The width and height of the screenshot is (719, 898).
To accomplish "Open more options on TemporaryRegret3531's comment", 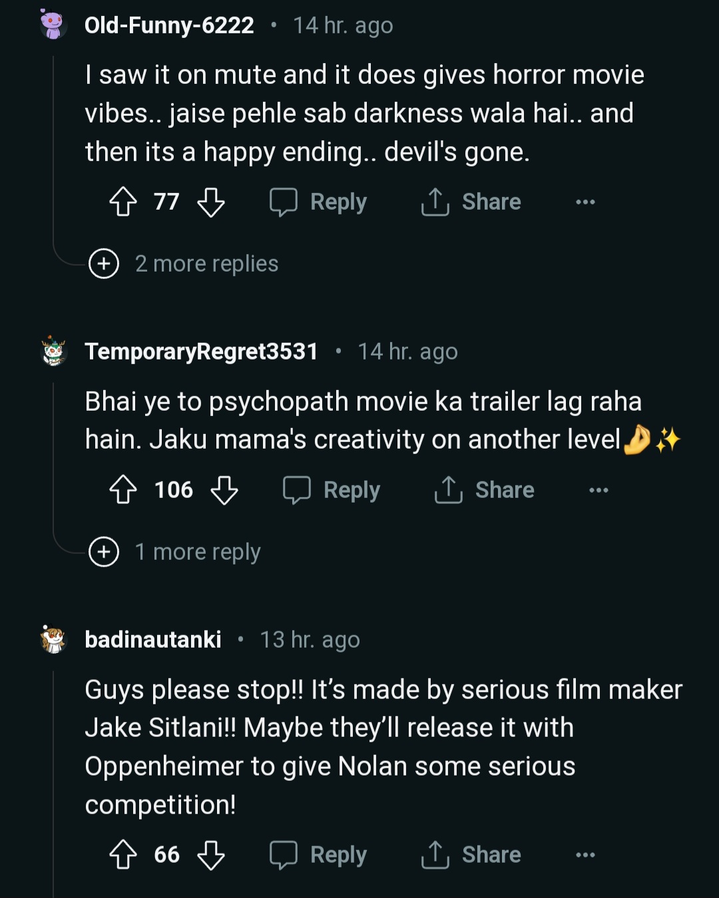I will pos(599,490).
